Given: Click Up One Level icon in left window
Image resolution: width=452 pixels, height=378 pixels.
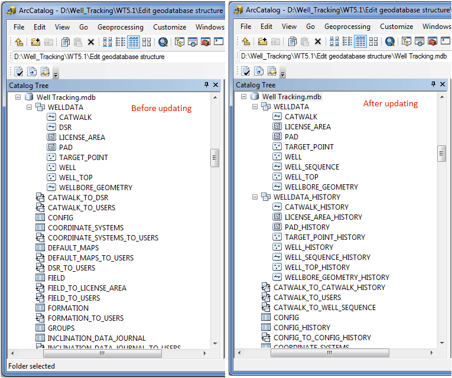Looking at the screenshot, I should [x=19, y=42].
